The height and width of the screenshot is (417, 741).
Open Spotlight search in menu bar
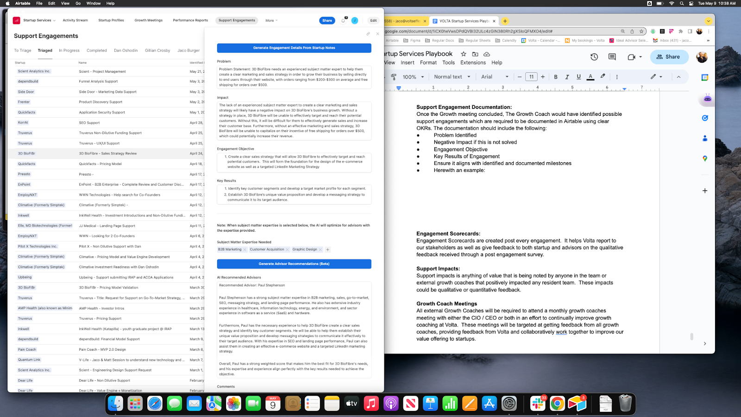click(682, 3)
